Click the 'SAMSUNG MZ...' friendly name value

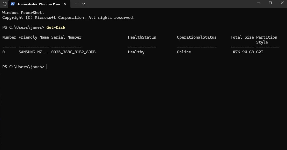[x=34, y=52]
